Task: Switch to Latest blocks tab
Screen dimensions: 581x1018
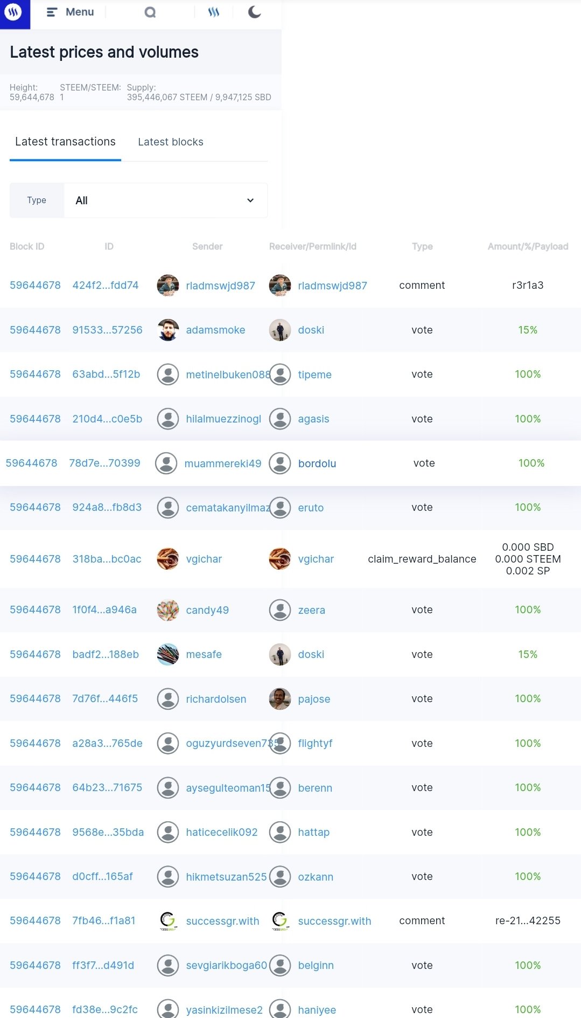Action: [x=170, y=142]
